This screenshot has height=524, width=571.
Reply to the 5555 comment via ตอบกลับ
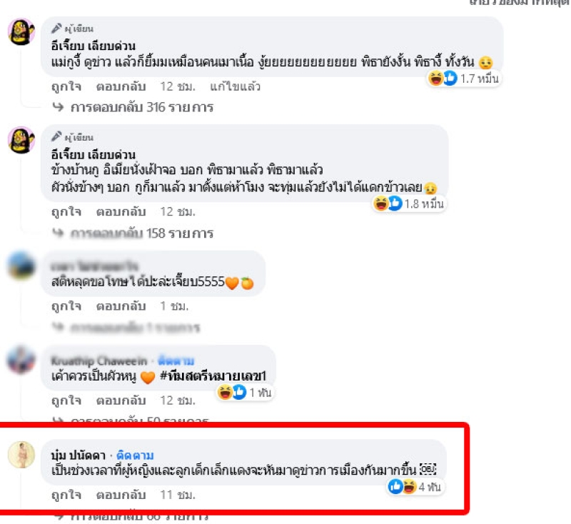121,306
